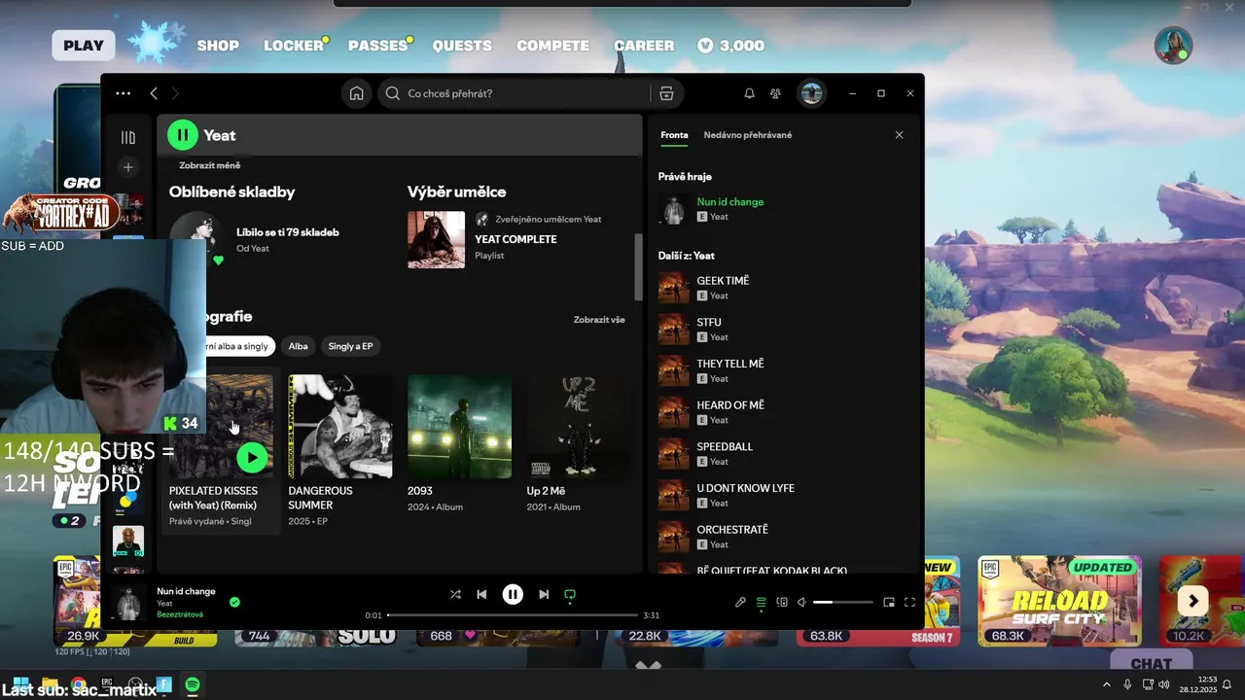Open Spotify notifications bell
This screenshot has width=1245, height=700.
pos(749,93)
